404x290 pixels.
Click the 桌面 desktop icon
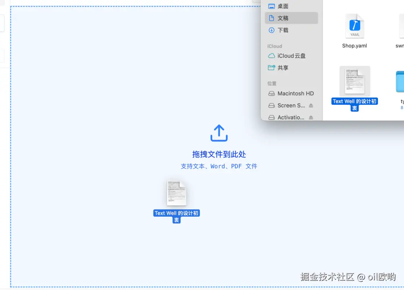pos(271,6)
